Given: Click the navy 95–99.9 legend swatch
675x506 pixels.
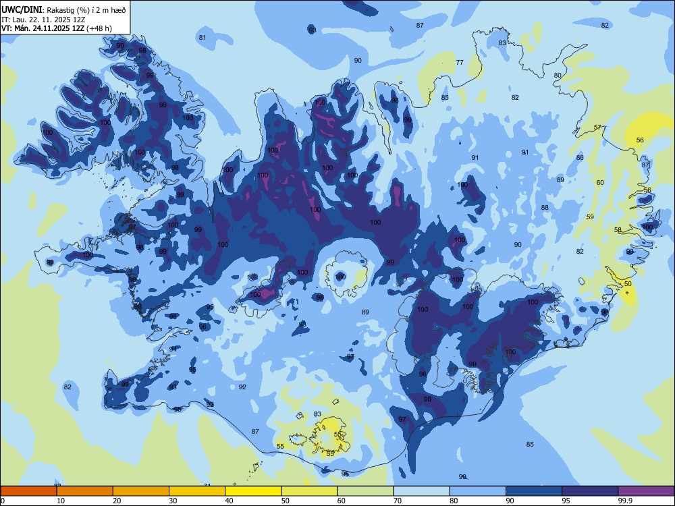Looking at the screenshot, I should point(590,491).
